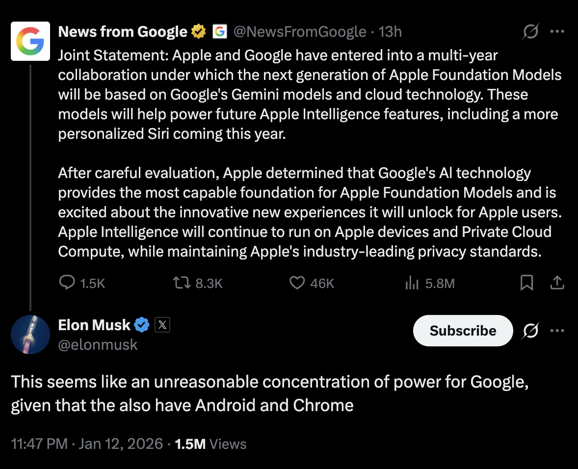Screen dimensions: 578x469
Task: Open the Google logo avatar
Action: pyautogui.click(x=30, y=41)
